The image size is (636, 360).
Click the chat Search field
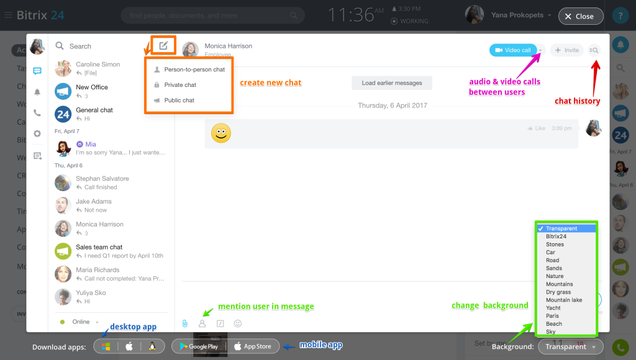(x=99, y=46)
